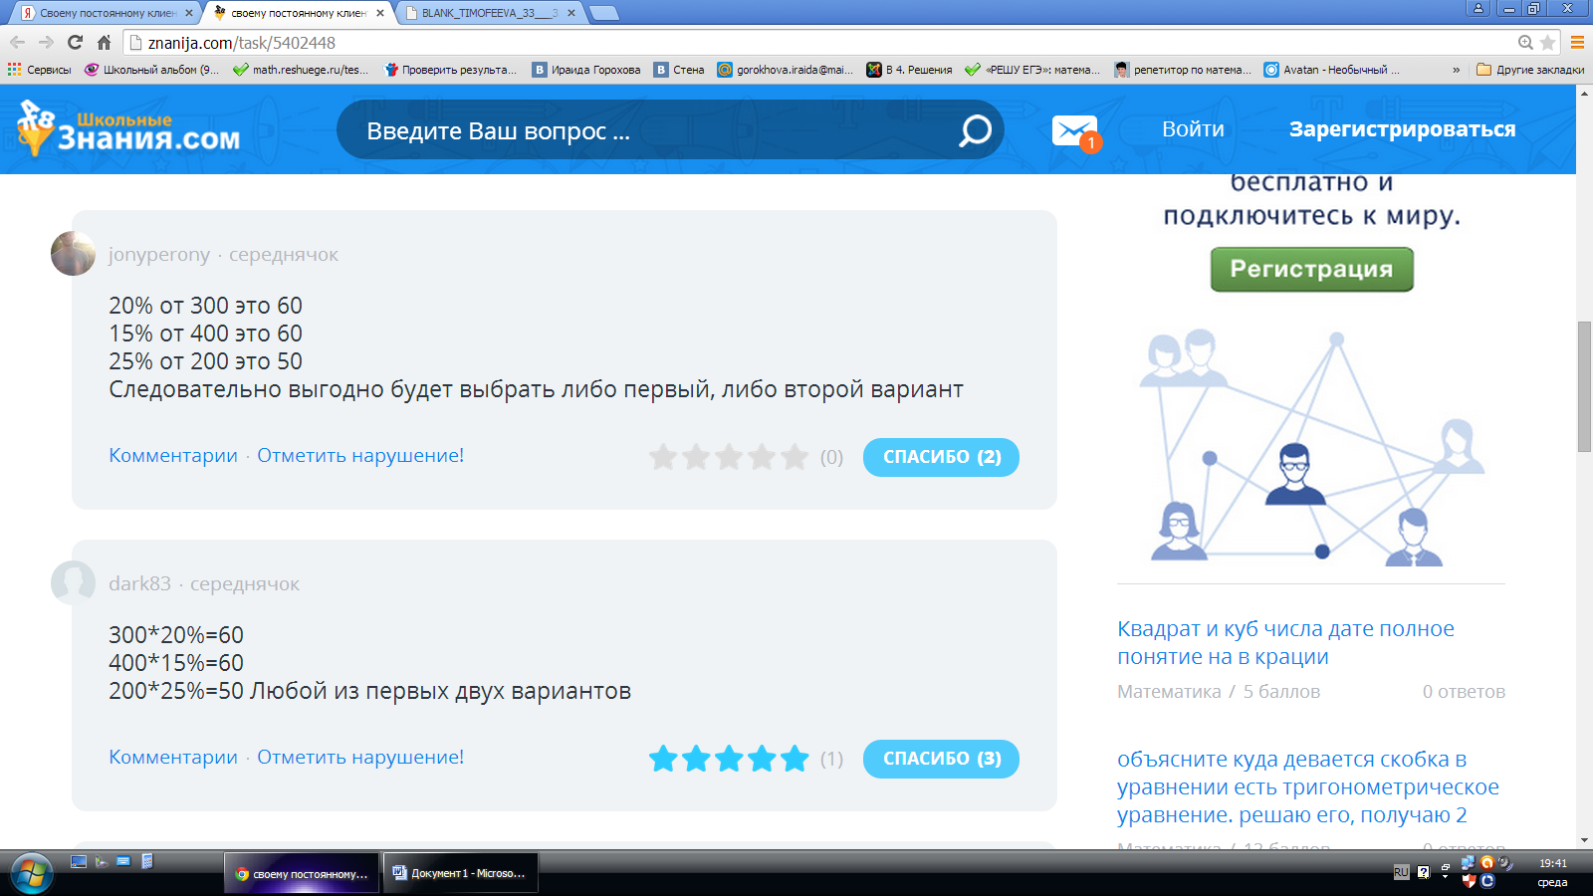The width and height of the screenshot is (1593, 896).
Task: Open Другие закладки folder
Action: point(1530,70)
